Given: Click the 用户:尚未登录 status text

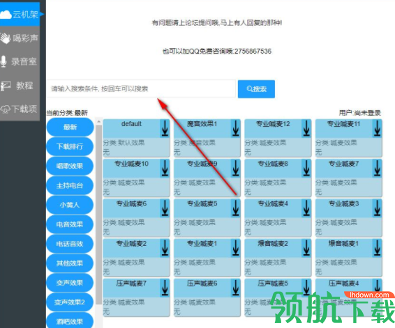Looking at the screenshot, I should [359, 113].
